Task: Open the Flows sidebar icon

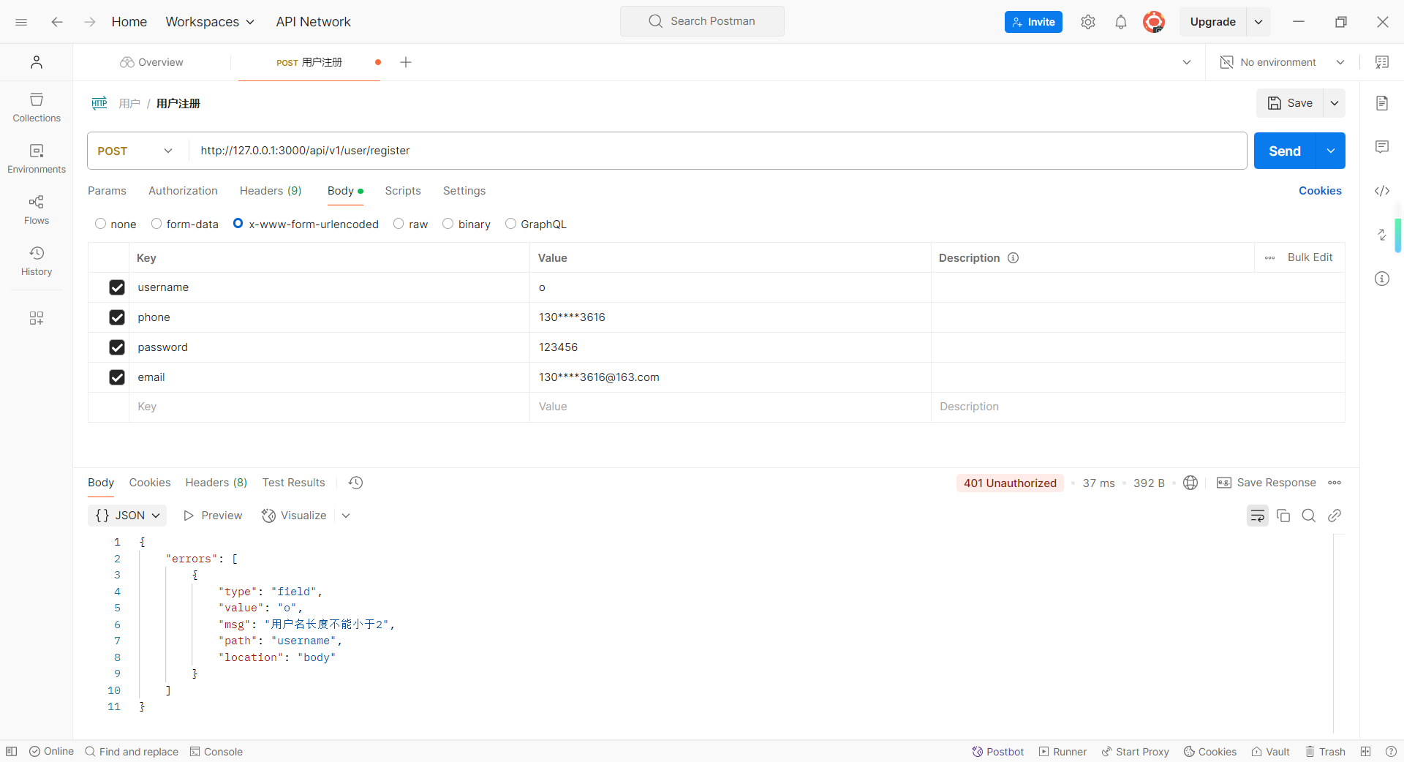Action: pos(37,209)
